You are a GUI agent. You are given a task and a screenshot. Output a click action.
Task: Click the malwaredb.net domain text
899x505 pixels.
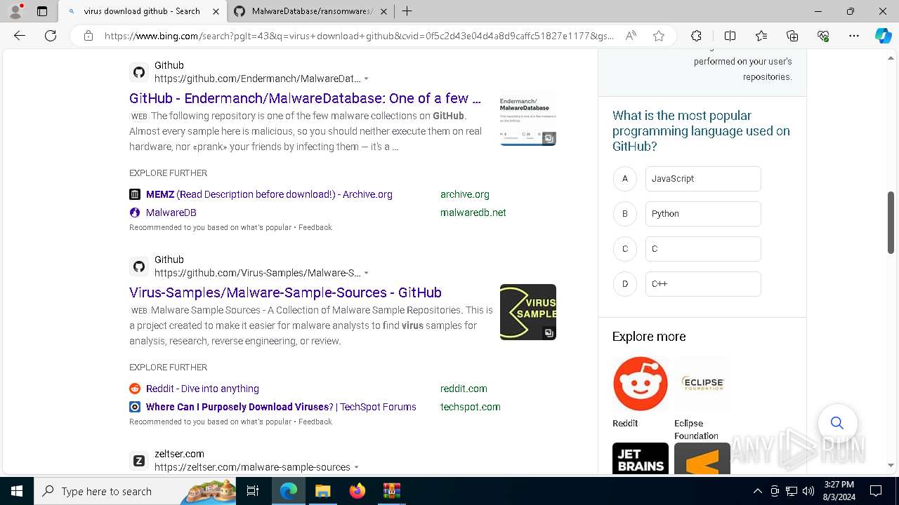coord(473,213)
